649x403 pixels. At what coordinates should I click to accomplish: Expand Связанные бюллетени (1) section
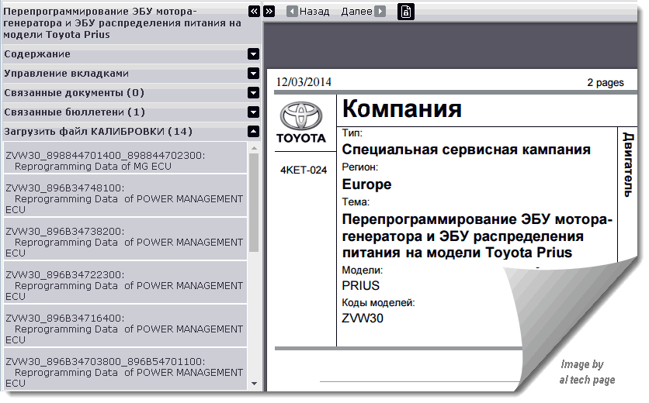click(253, 112)
